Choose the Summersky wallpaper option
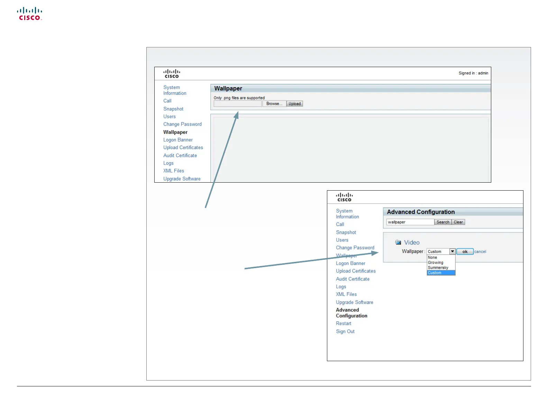The height and width of the screenshot is (412, 548). (438, 268)
